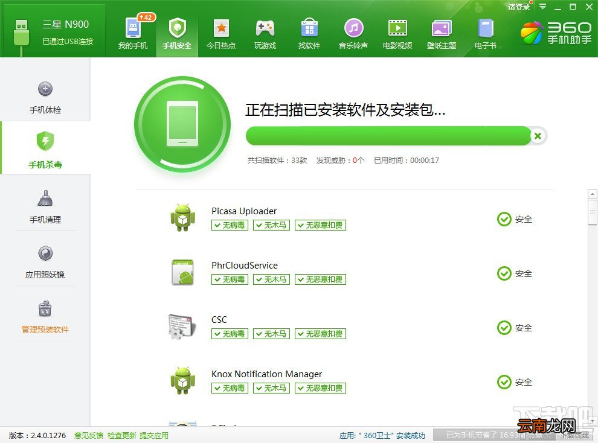Select the 手机安全 tab icon
598x443 pixels.
pyautogui.click(x=177, y=28)
